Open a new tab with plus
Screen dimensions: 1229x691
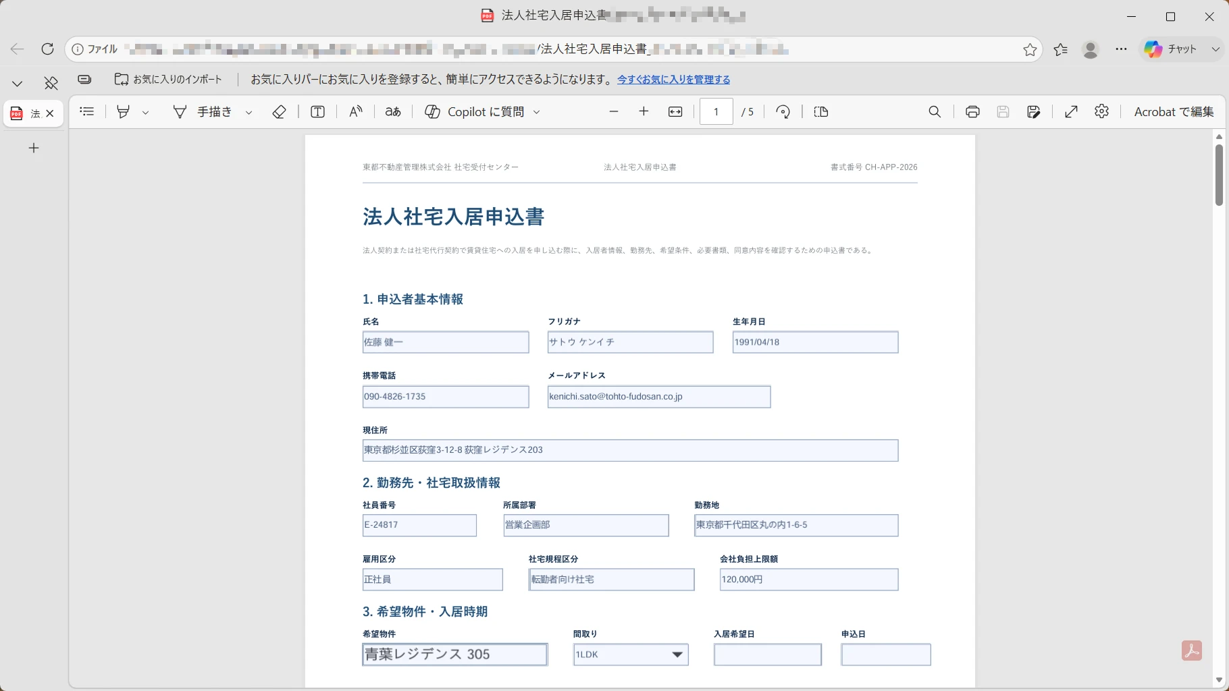tap(34, 148)
